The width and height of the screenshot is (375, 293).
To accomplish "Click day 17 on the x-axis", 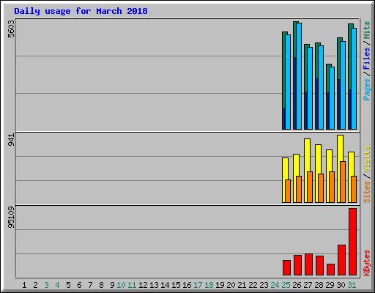I will click(x=198, y=285).
